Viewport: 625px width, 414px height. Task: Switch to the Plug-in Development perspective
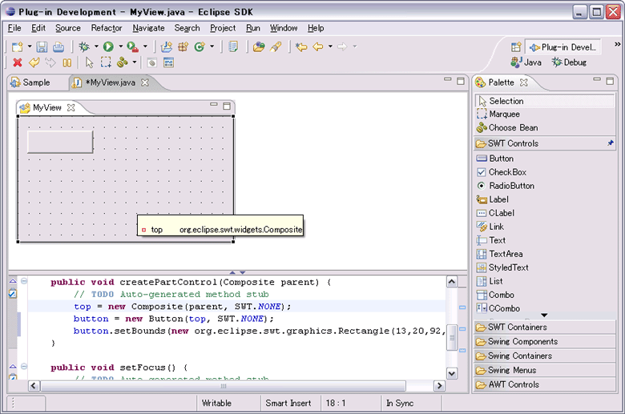coord(562,47)
